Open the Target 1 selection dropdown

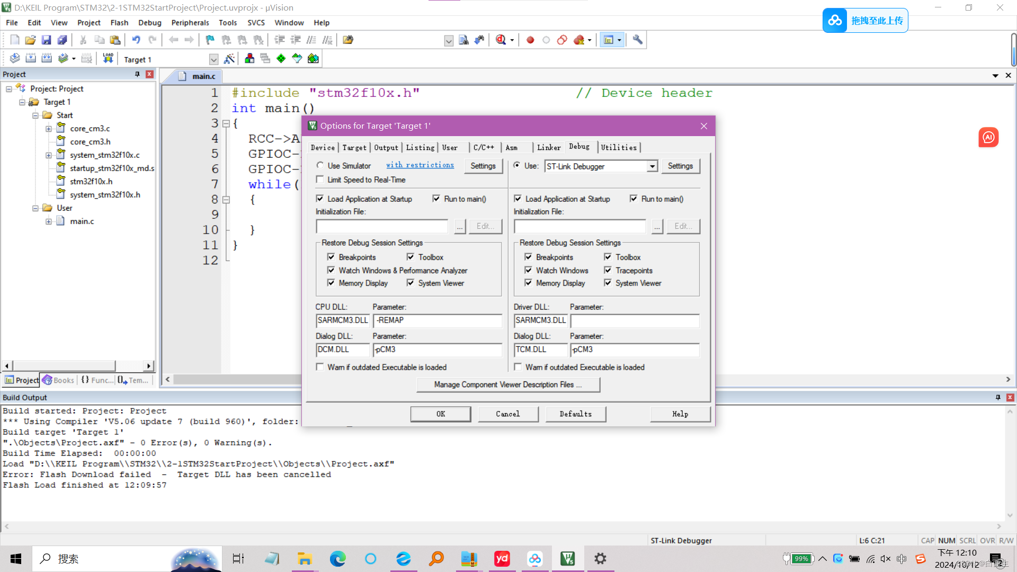point(213,59)
